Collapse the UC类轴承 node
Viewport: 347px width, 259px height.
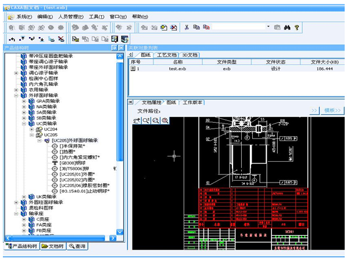click(x=24, y=123)
